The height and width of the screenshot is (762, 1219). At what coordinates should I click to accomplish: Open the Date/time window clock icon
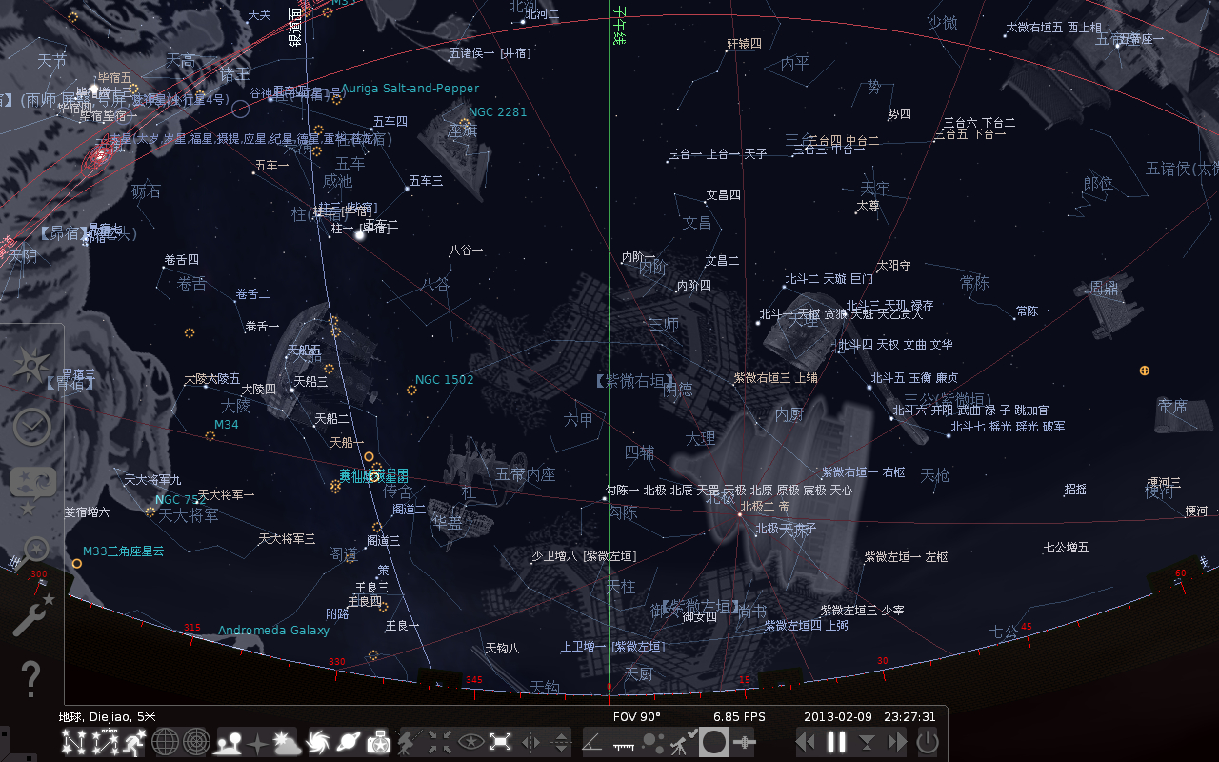[x=31, y=427]
